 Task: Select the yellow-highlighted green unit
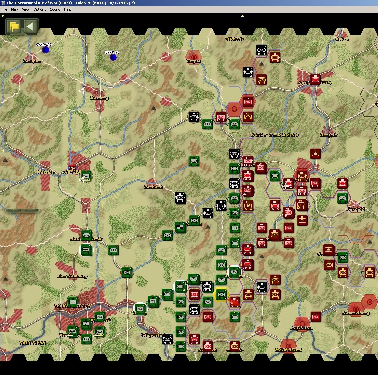221,294
